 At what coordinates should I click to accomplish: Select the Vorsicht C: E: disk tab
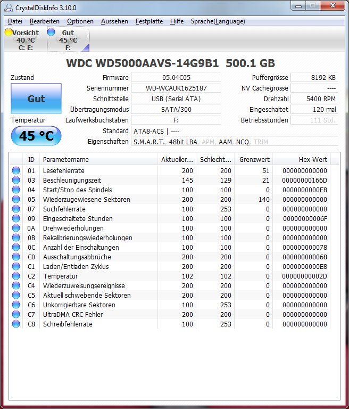[x=26, y=39]
